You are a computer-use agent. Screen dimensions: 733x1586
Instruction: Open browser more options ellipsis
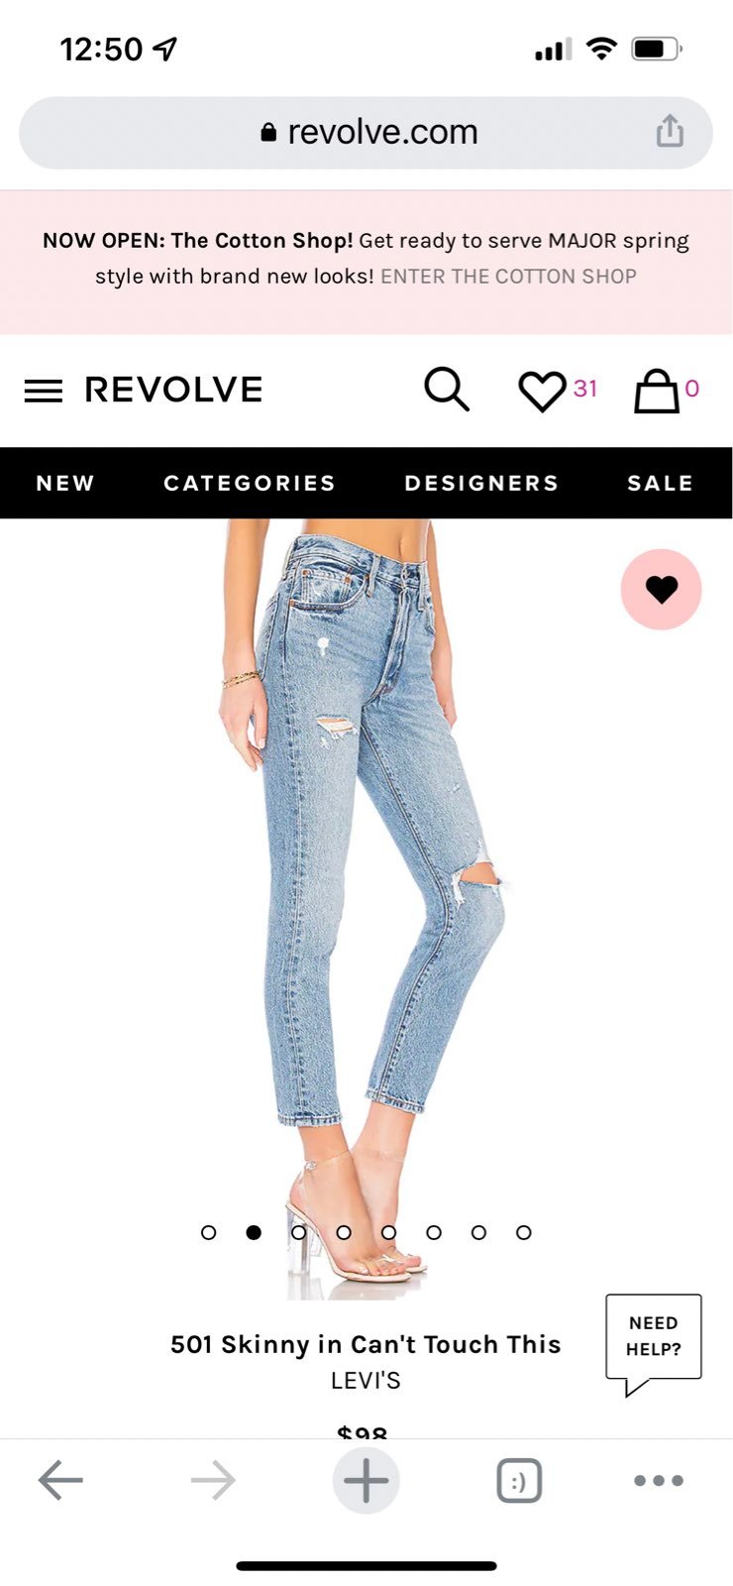click(659, 1481)
